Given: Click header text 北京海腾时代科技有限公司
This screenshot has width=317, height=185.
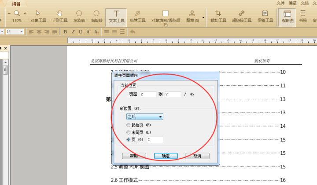Looking at the screenshot, I should (114, 61).
